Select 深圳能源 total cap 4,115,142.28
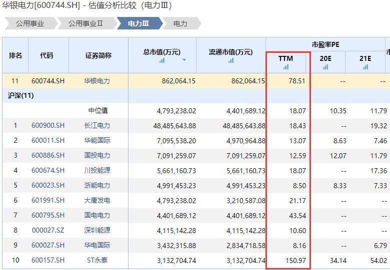Viewport: 390px width, 270px height. click(176, 231)
